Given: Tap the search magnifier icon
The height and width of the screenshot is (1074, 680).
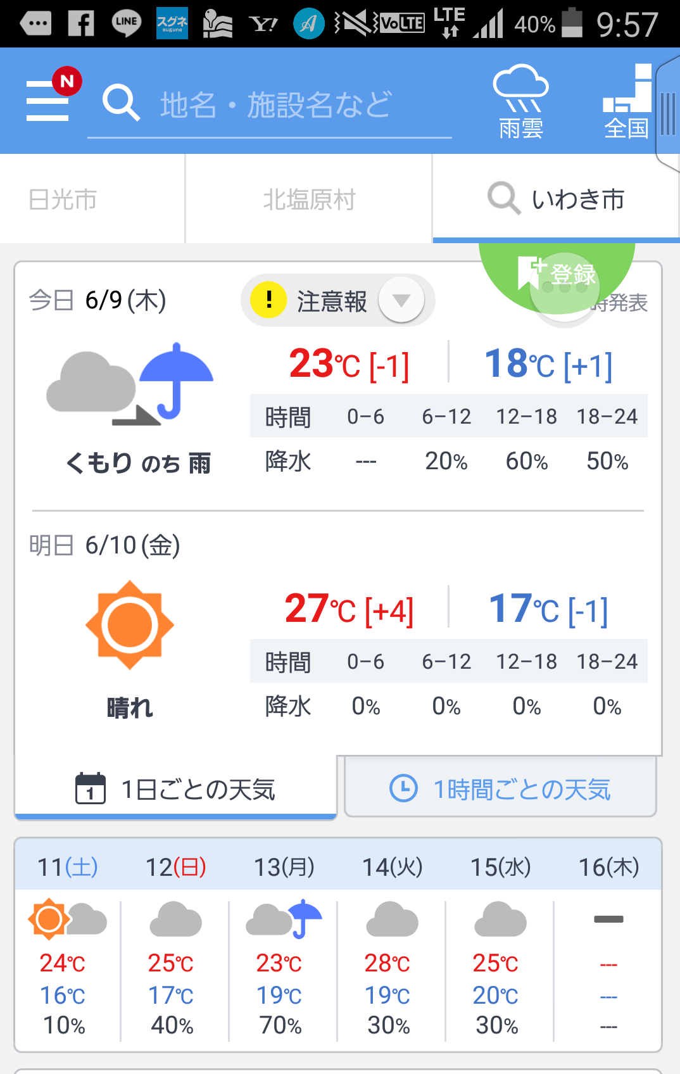Looking at the screenshot, I should (x=120, y=103).
